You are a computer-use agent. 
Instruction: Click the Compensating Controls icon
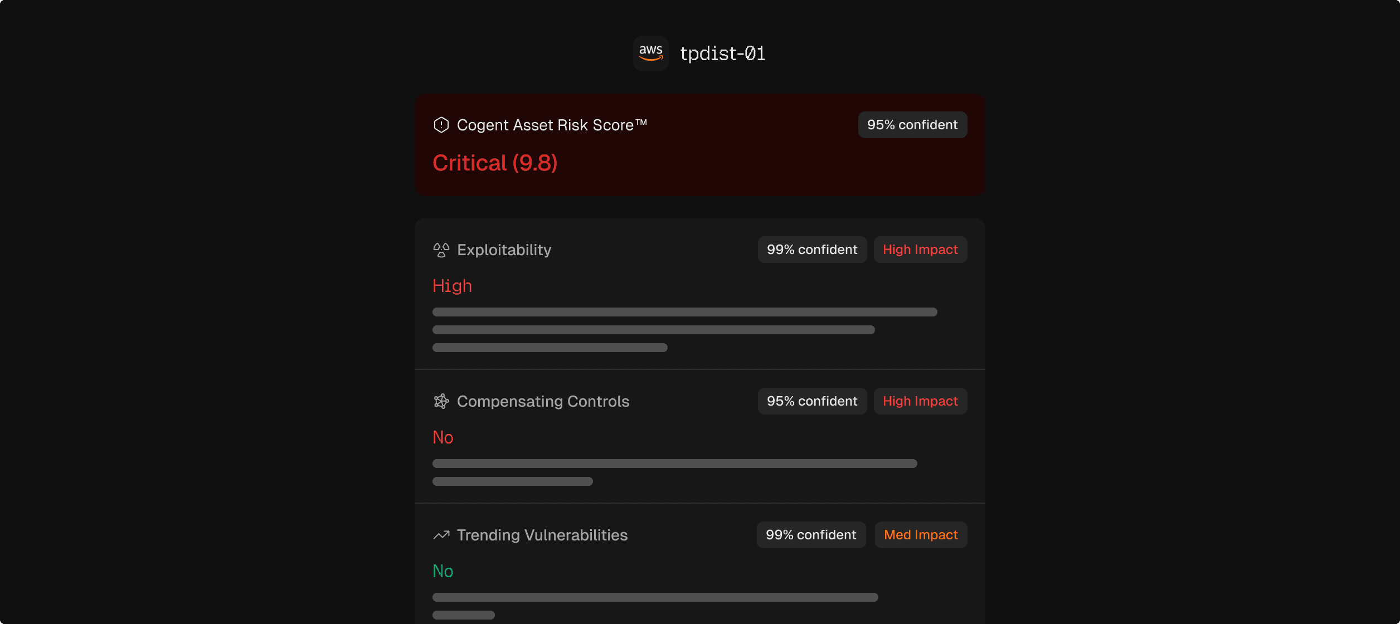441,401
